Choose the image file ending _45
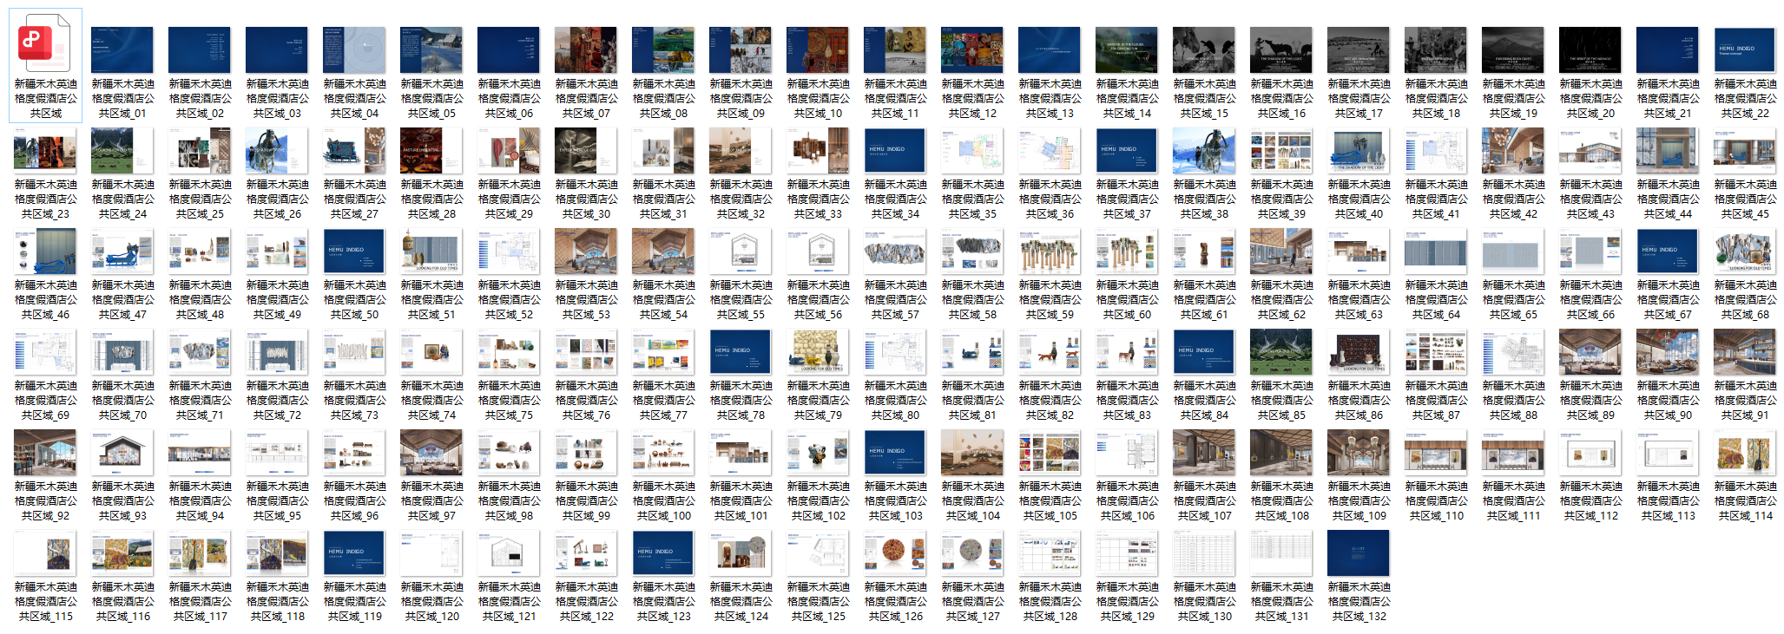 [x=1745, y=150]
